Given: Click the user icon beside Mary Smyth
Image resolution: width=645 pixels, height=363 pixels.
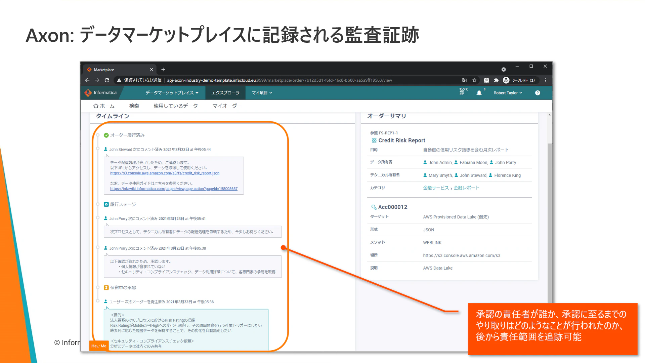Looking at the screenshot, I should [425, 175].
